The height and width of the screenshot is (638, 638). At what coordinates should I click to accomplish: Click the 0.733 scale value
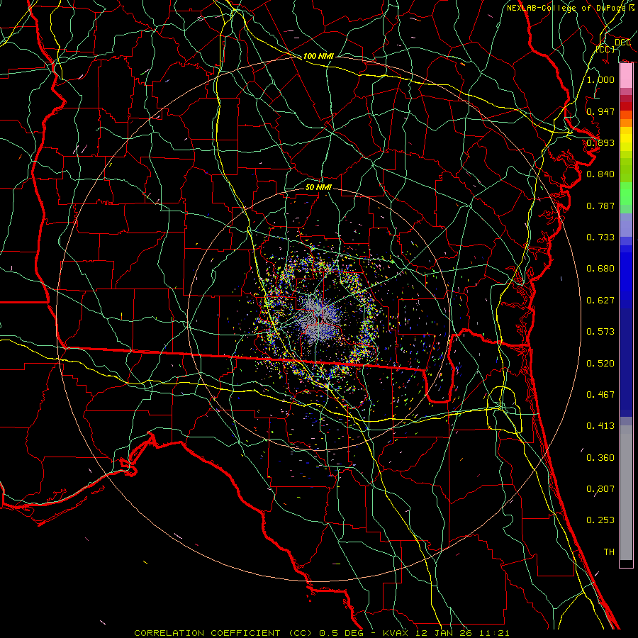click(x=600, y=237)
